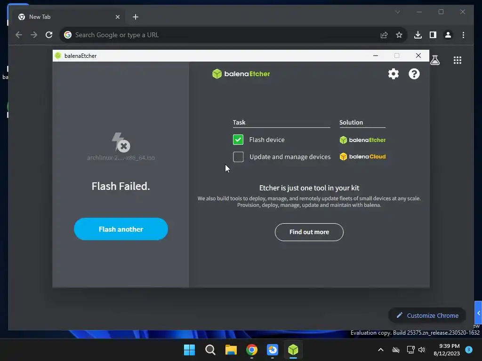
Task: Click the Flash another button
Action: click(121, 229)
